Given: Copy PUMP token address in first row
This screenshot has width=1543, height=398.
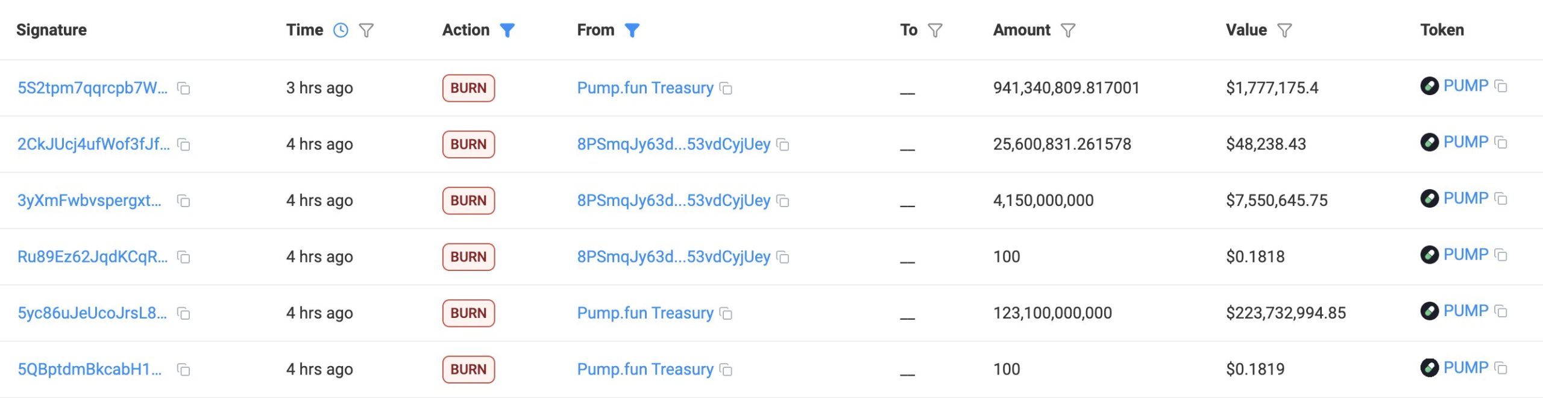Looking at the screenshot, I should pos(1501,86).
